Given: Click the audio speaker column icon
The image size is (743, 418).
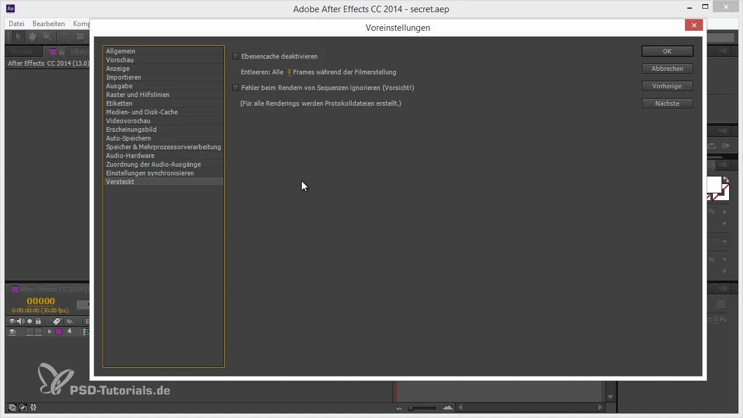Looking at the screenshot, I should pyautogui.click(x=21, y=321).
